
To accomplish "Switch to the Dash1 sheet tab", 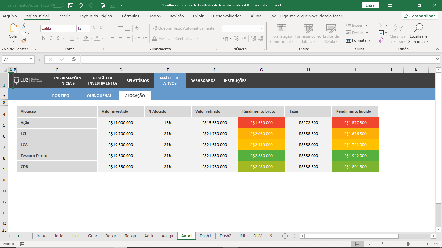I will (205, 236).
